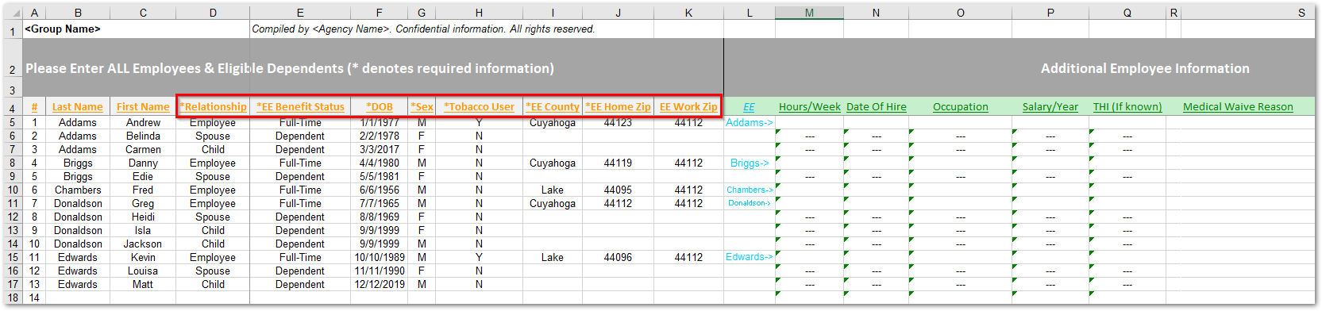Select the first name cell 'Jackson'
This screenshot has width=1322, height=311.
(143, 244)
